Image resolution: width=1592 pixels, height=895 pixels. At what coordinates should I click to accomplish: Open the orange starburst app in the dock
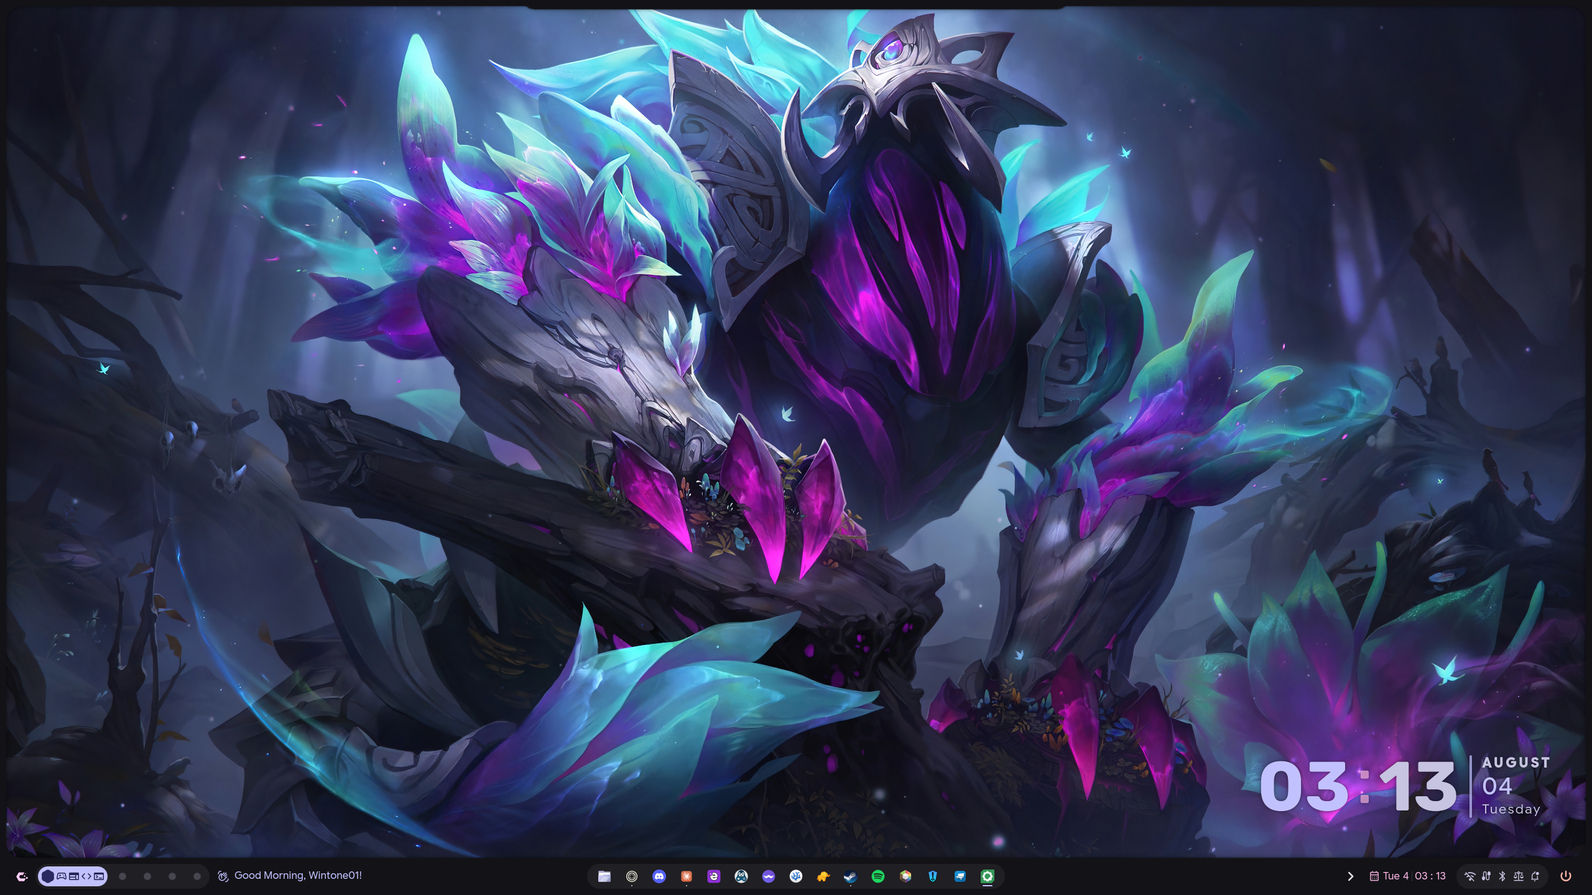(x=687, y=876)
